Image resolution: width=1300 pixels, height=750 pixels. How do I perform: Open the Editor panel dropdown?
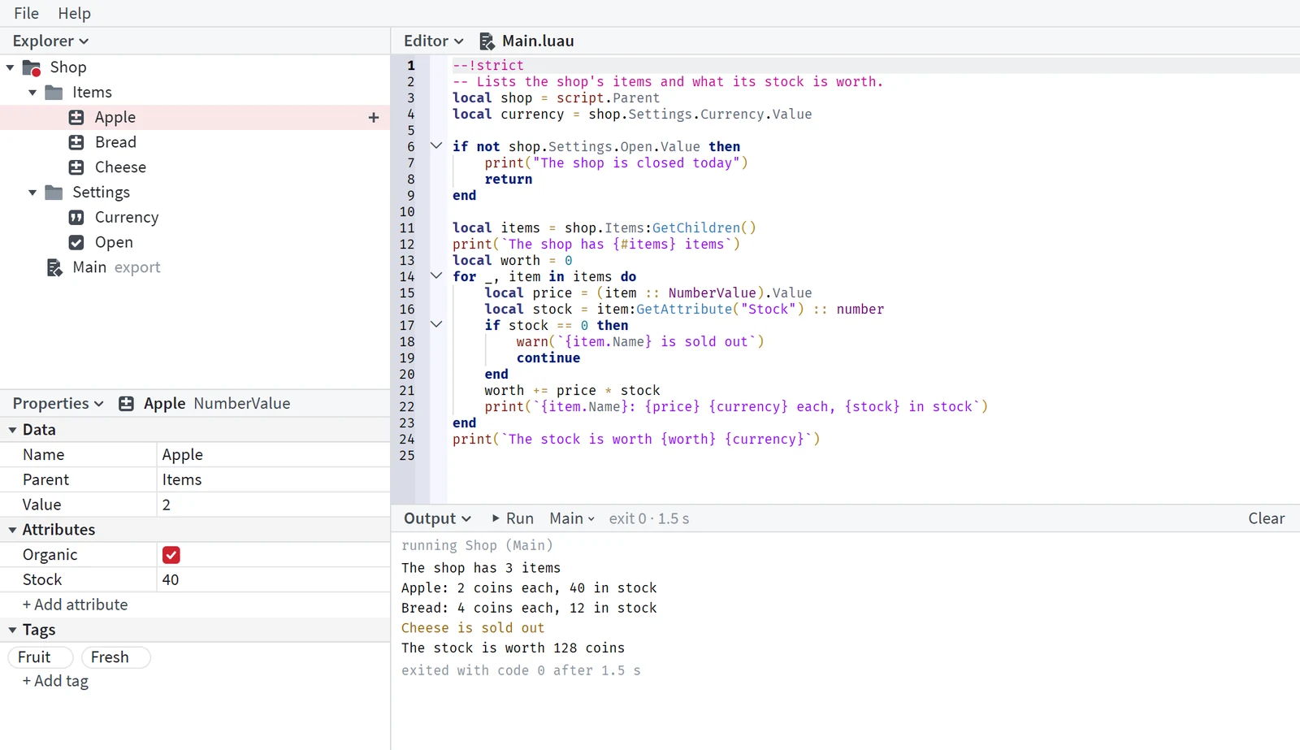(434, 41)
